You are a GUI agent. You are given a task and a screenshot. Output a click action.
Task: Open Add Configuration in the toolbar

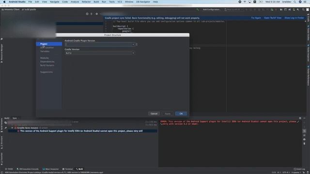click(212, 10)
